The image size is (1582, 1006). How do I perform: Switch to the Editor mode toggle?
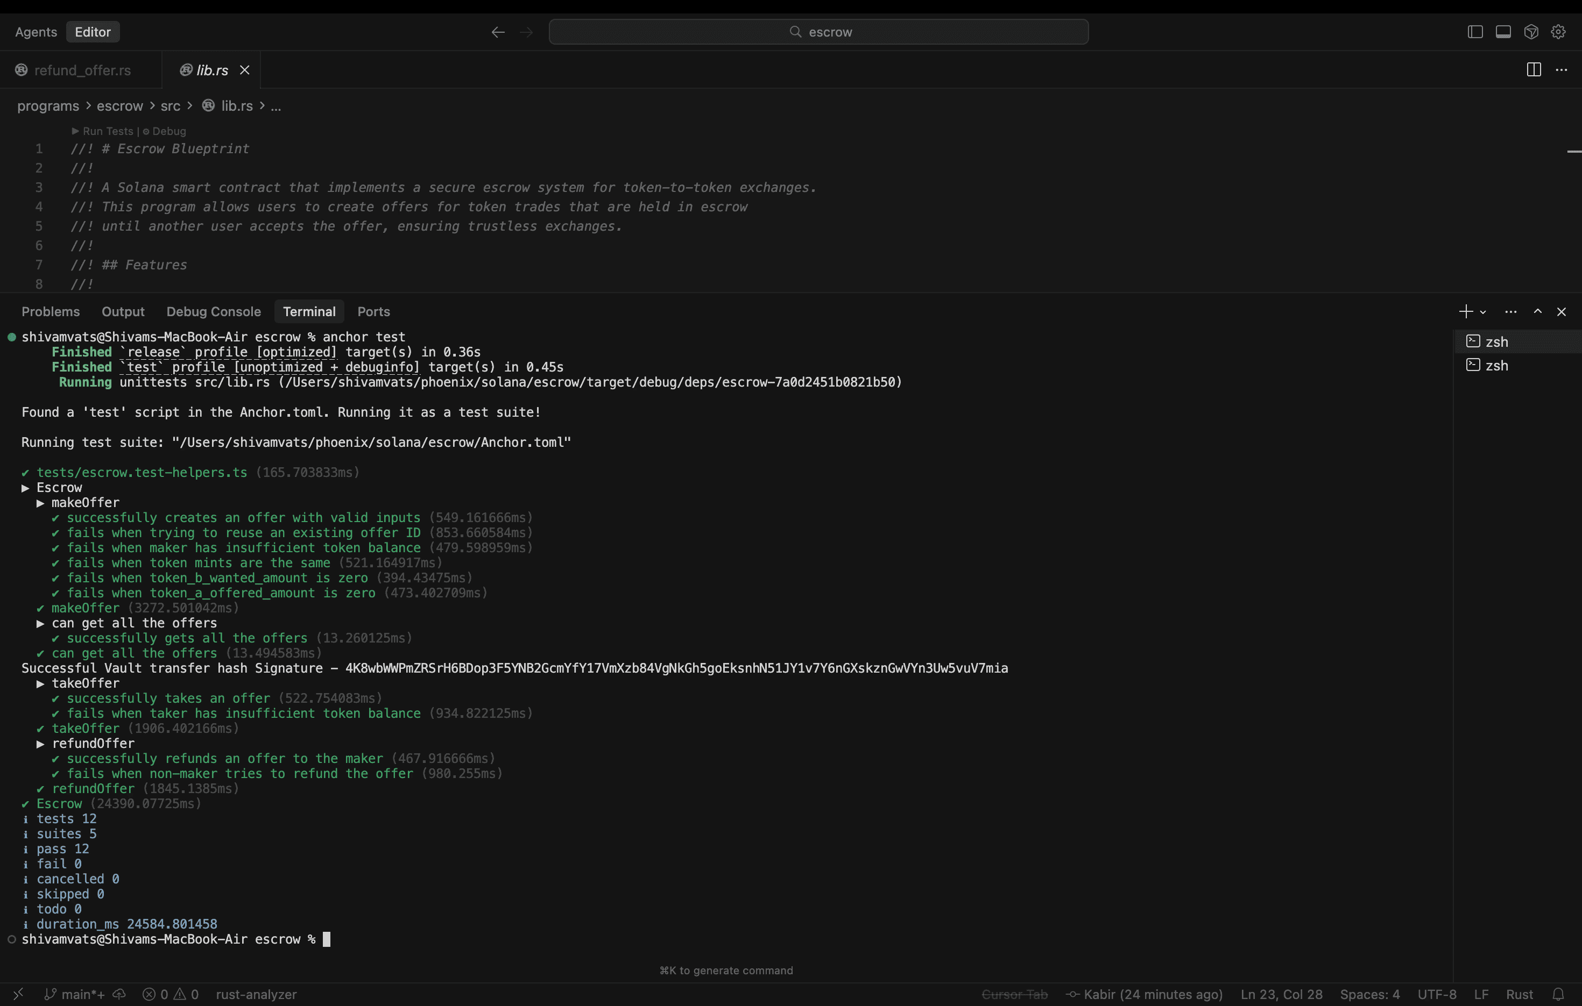(x=93, y=32)
